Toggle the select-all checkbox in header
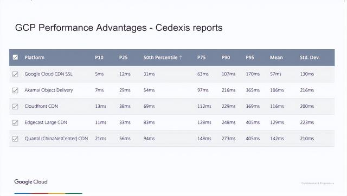Viewport: 347px width, 196px height. (x=15, y=57)
